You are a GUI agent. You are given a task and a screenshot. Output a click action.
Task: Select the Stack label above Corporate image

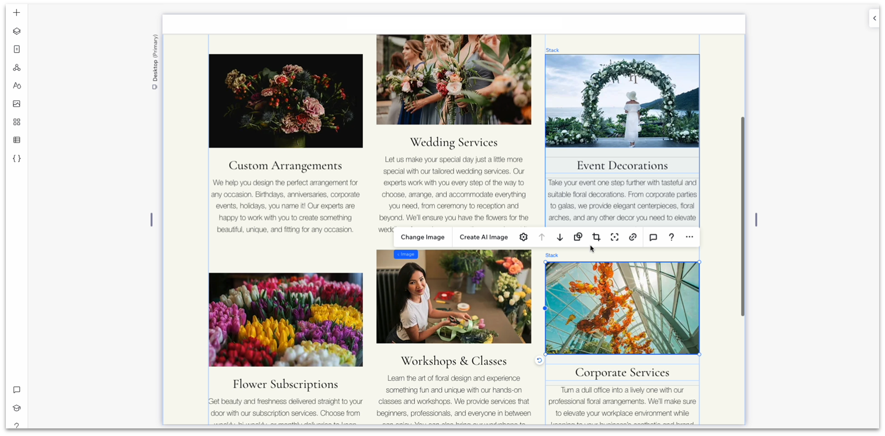point(552,255)
